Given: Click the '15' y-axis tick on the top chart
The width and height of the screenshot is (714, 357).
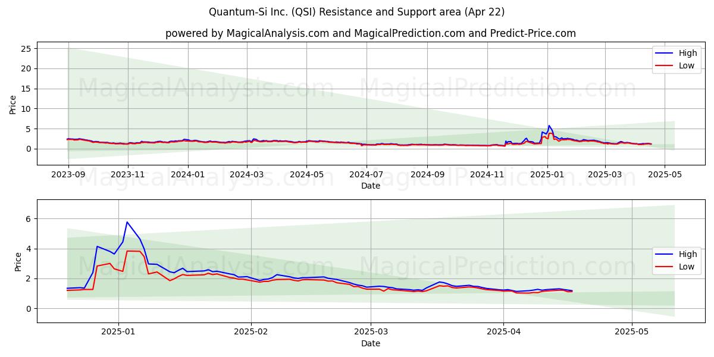Looking at the screenshot, I should [26, 89].
